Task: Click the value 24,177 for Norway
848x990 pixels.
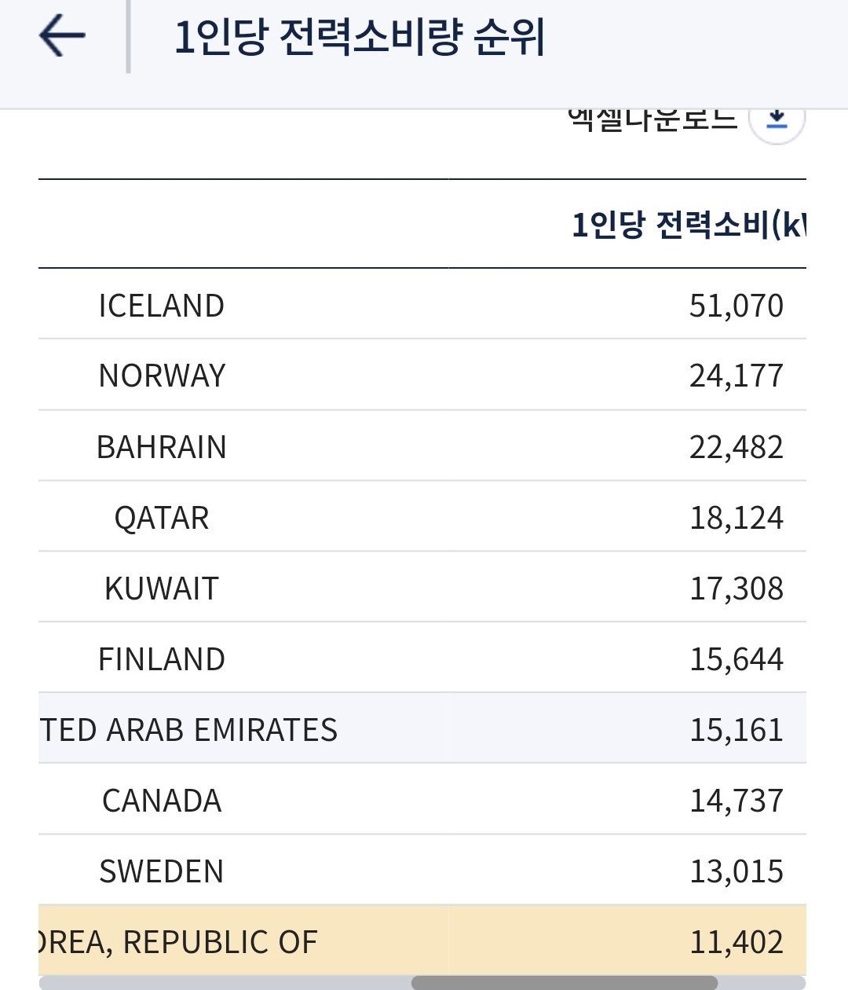Action: pos(736,376)
